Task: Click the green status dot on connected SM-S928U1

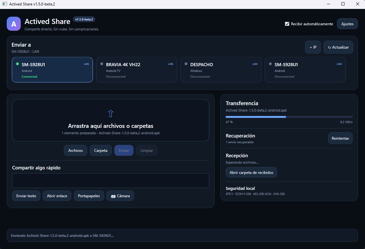Action: [17, 64]
